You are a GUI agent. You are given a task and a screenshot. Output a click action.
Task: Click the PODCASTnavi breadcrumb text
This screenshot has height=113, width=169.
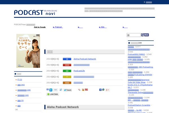click(25, 25)
